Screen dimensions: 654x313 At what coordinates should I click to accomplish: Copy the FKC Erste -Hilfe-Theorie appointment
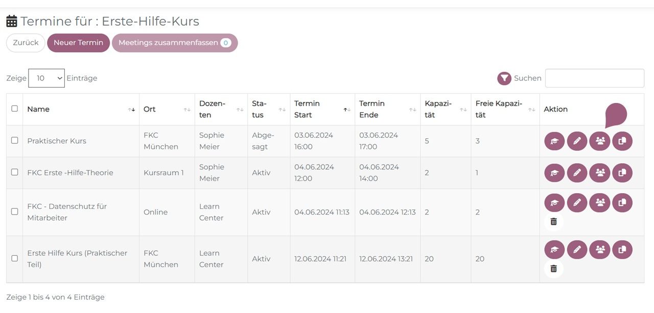pyautogui.click(x=622, y=173)
